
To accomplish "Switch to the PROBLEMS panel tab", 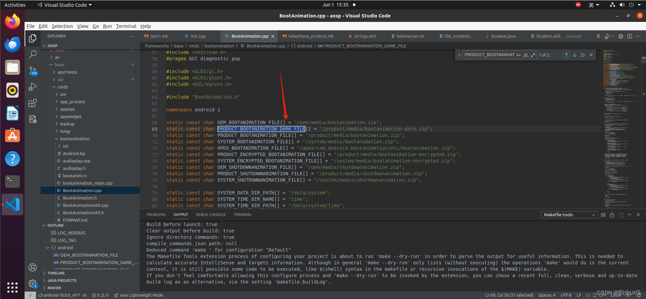I will 156,215.
